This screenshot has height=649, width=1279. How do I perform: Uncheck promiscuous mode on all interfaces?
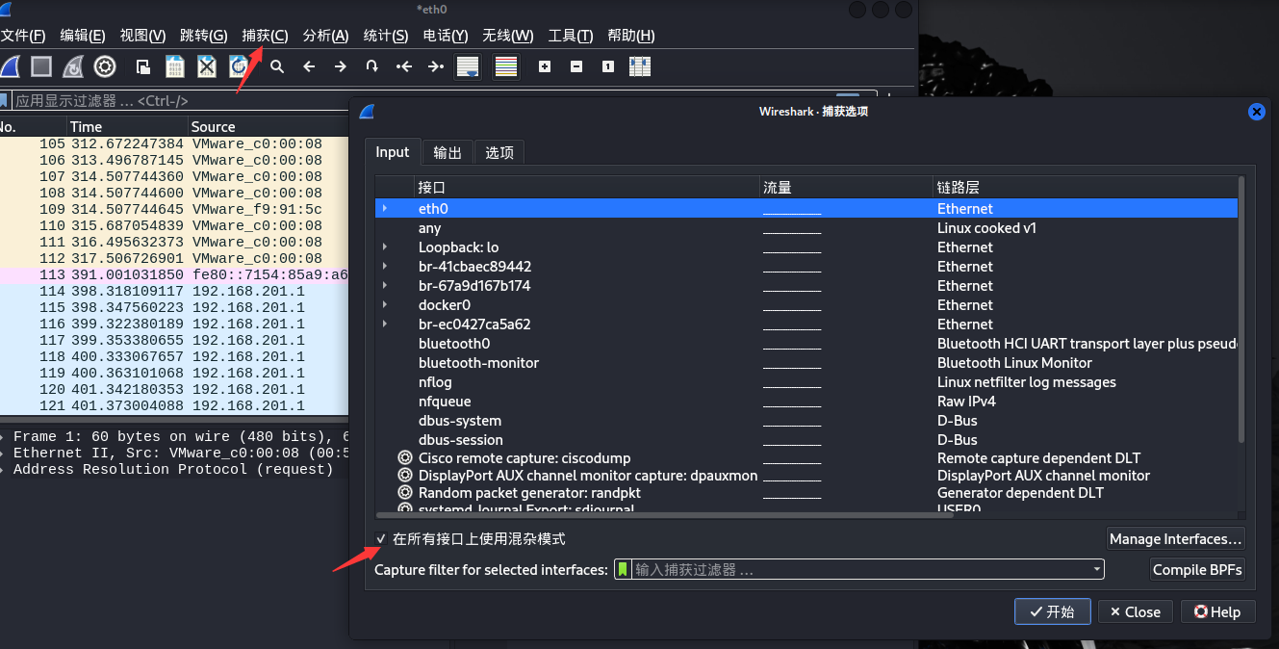381,539
